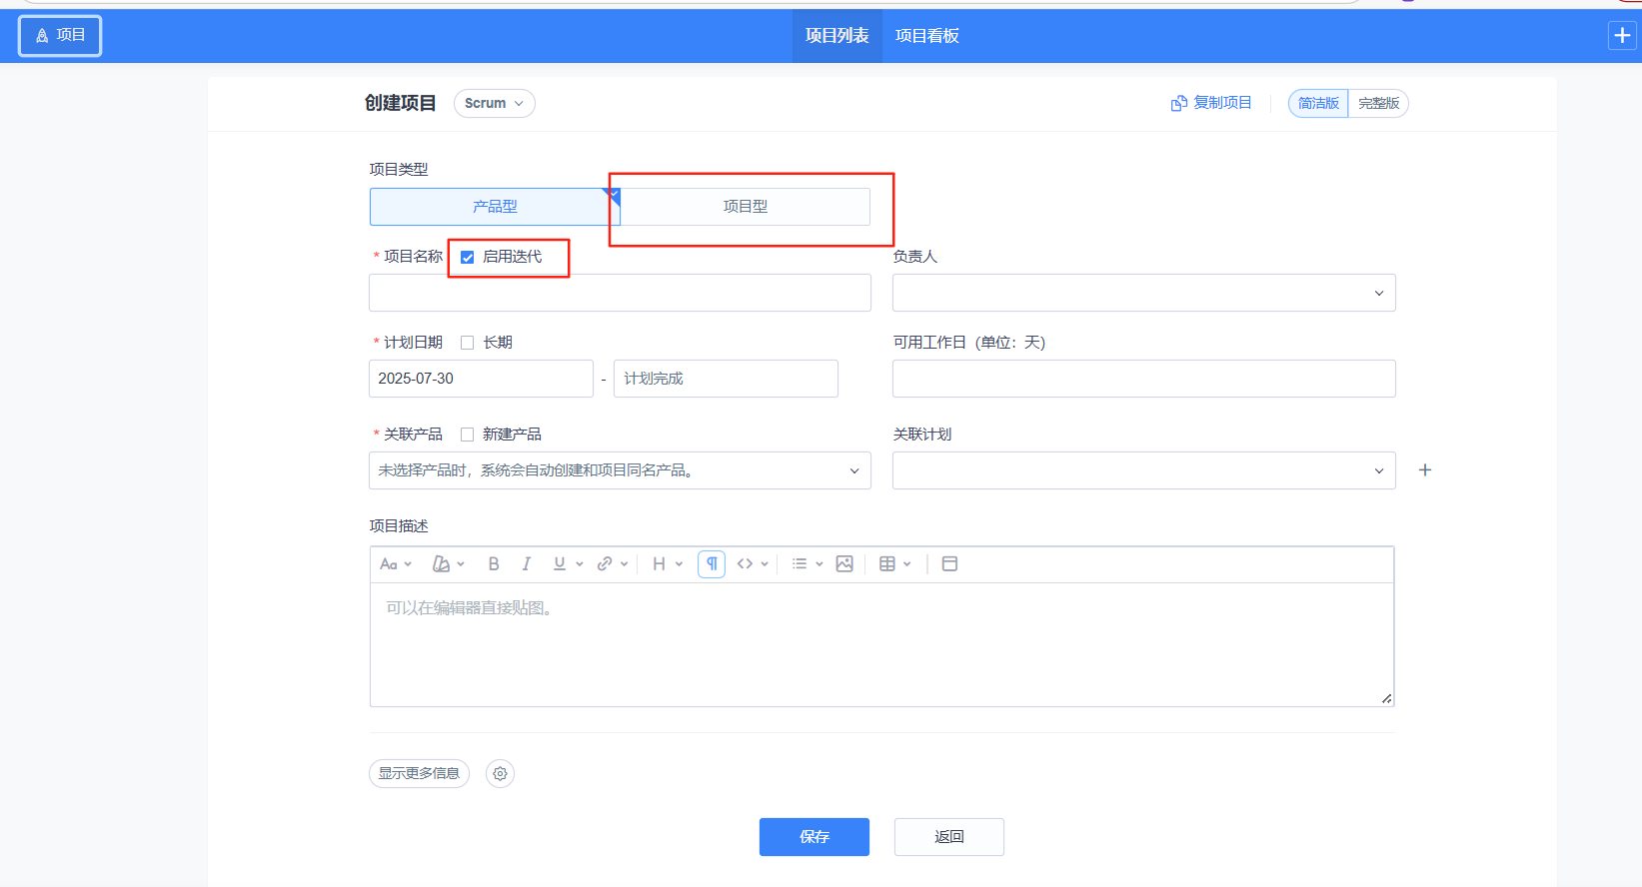Open the form settings gear icon
Image resolution: width=1642 pixels, height=887 pixels.
(500, 773)
